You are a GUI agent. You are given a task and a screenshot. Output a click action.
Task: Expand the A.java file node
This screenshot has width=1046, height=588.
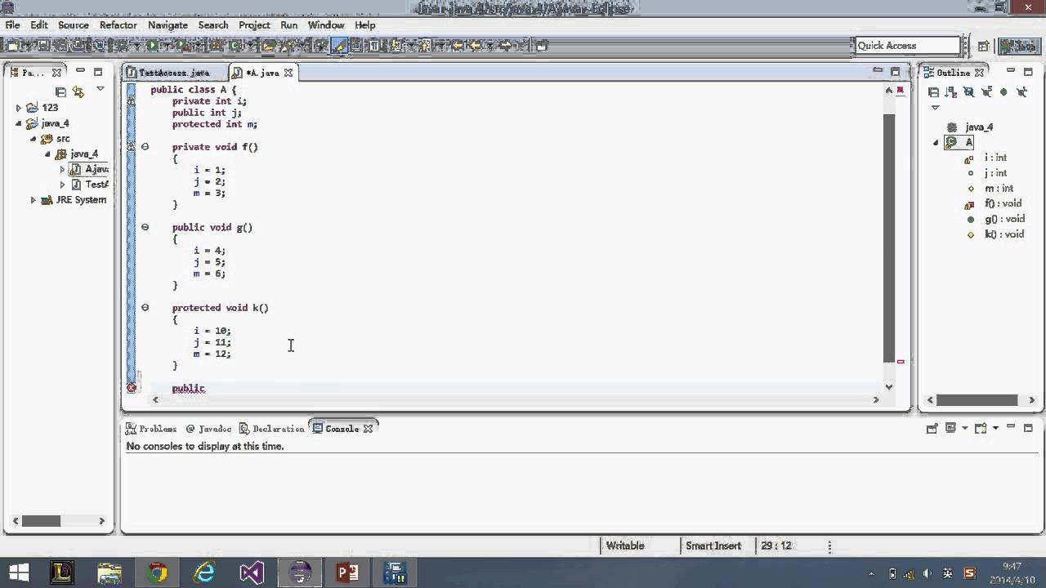tap(62, 170)
